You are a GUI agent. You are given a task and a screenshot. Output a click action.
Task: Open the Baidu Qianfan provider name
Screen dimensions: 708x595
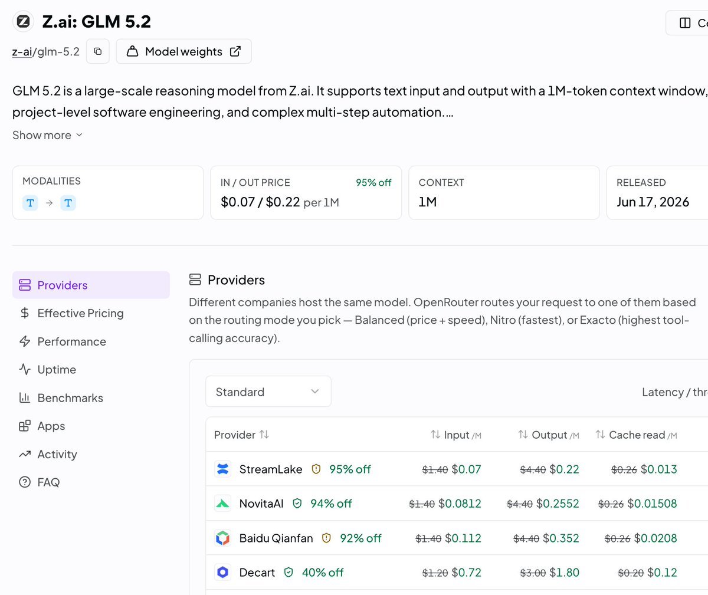coord(276,538)
